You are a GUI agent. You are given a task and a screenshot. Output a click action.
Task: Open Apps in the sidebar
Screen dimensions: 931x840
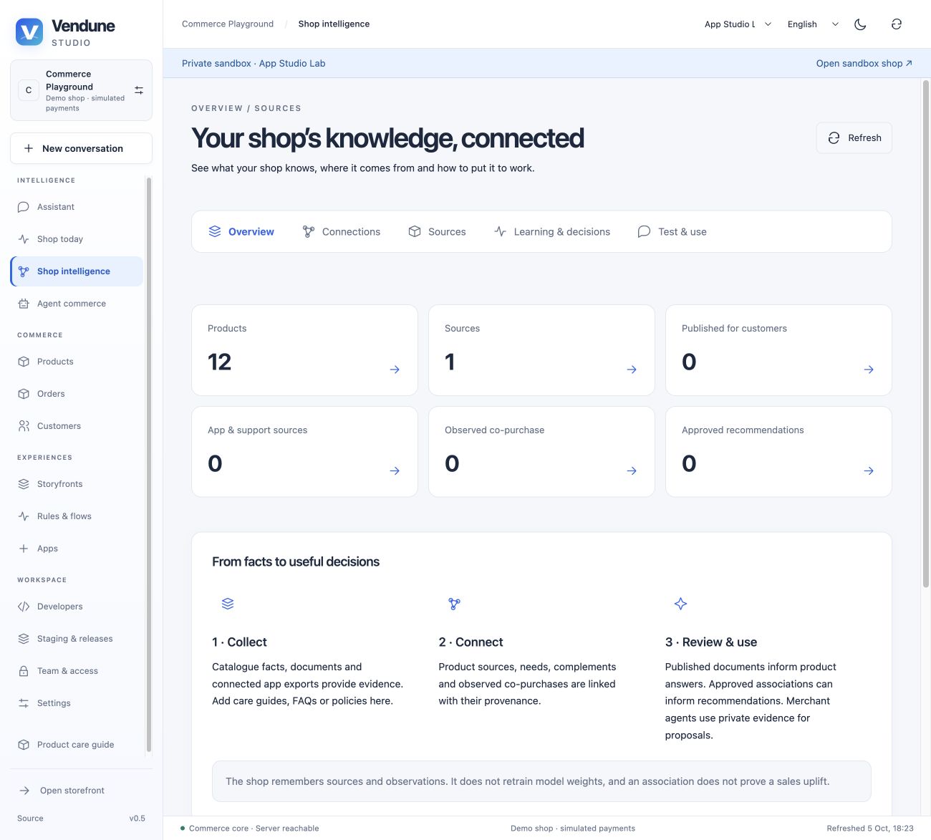coord(77,549)
